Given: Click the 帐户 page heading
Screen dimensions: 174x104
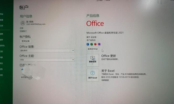Looking at the screenshot, I should [x=24, y=8].
